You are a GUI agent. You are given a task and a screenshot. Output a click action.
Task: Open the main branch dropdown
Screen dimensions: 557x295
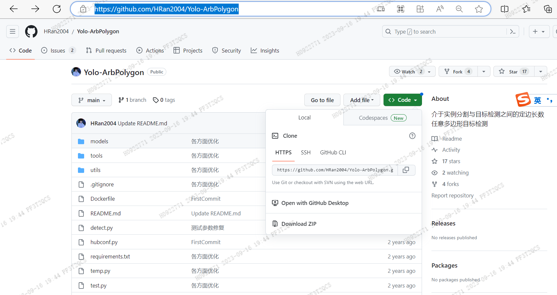pyautogui.click(x=92, y=100)
